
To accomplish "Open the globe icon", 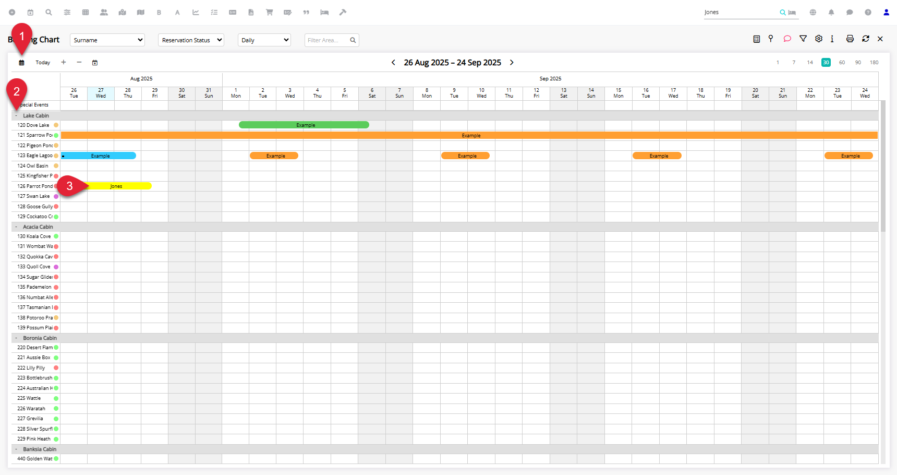I will click(813, 12).
